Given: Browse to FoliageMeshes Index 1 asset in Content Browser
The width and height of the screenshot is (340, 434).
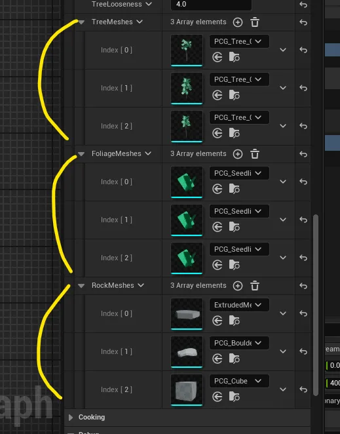Looking at the screenshot, I should click(x=234, y=227).
